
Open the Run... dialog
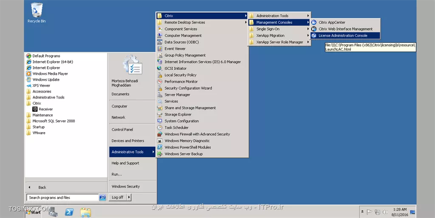[x=117, y=175]
